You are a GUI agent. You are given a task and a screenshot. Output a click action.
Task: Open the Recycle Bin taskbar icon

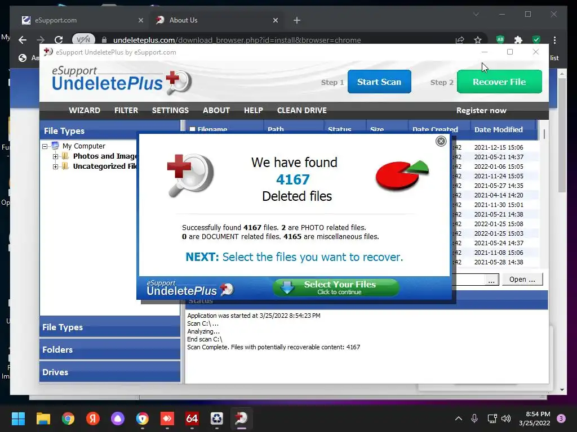[217, 418]
